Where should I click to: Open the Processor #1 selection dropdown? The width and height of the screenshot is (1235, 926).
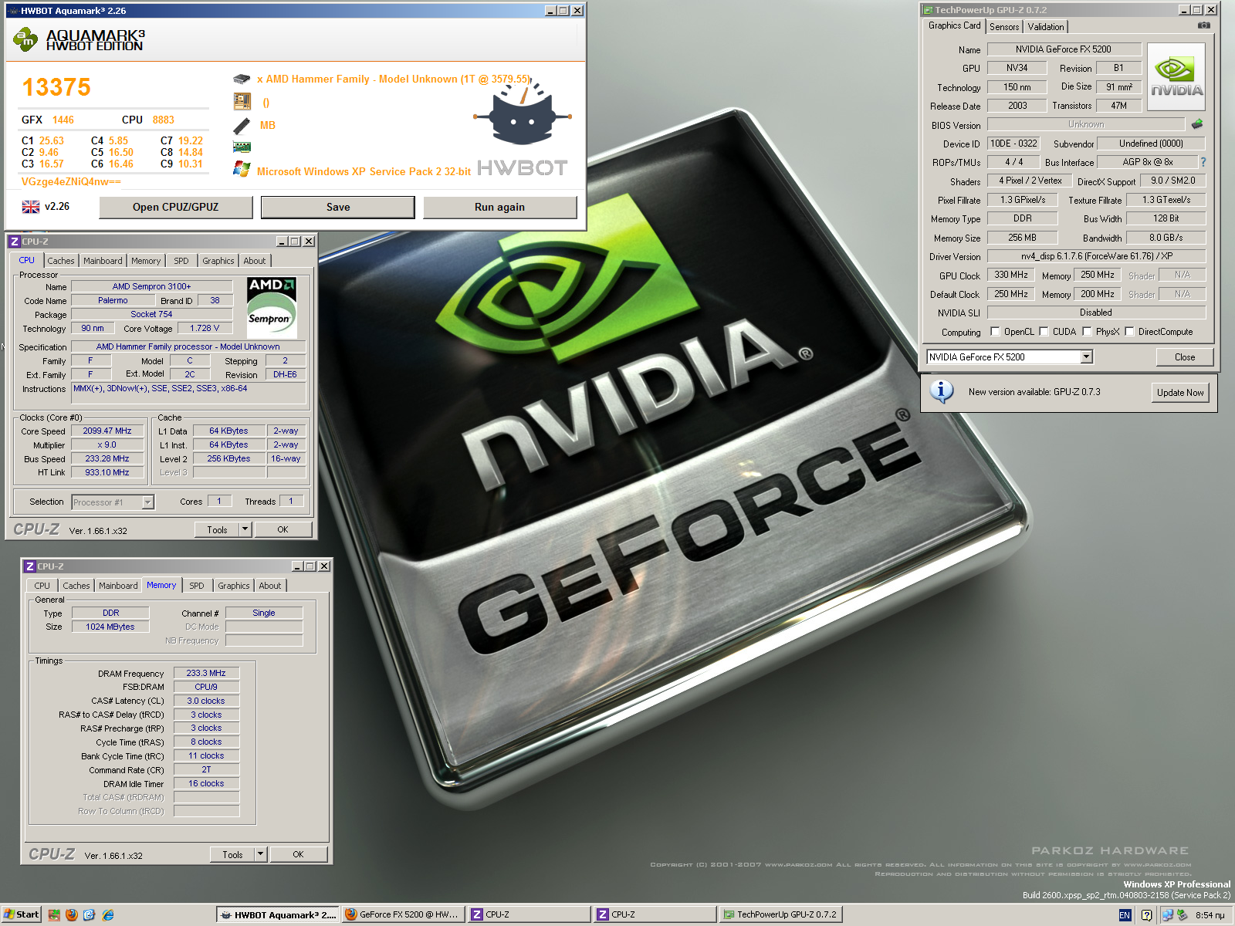[147, 502]
